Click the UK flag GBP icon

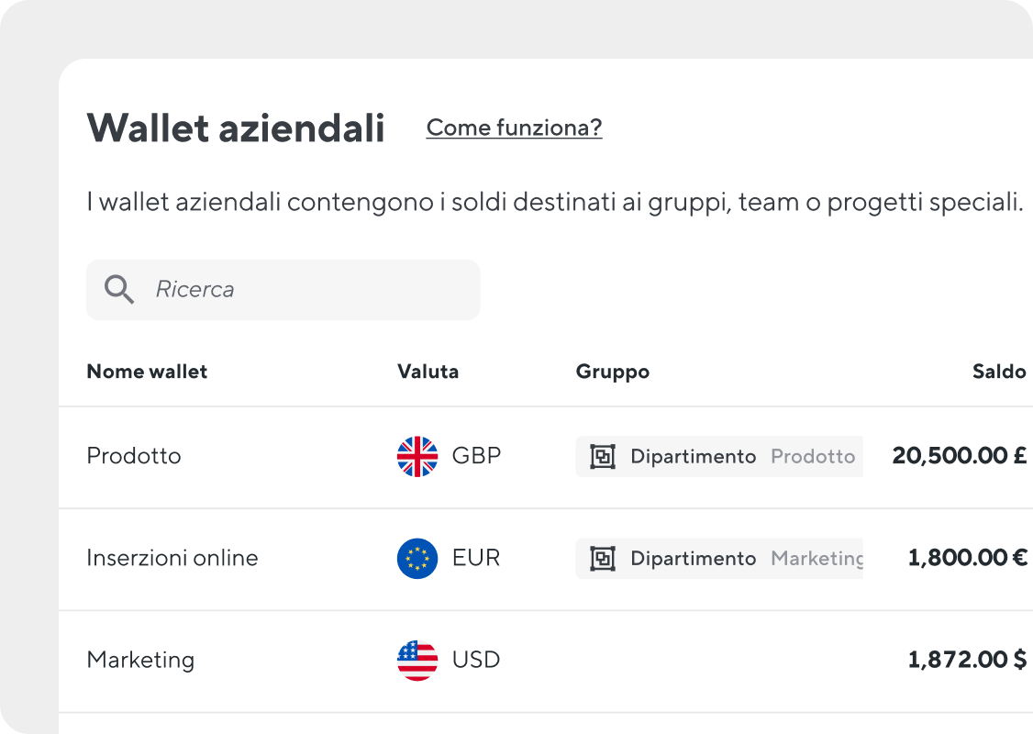[x=417, y=456]
